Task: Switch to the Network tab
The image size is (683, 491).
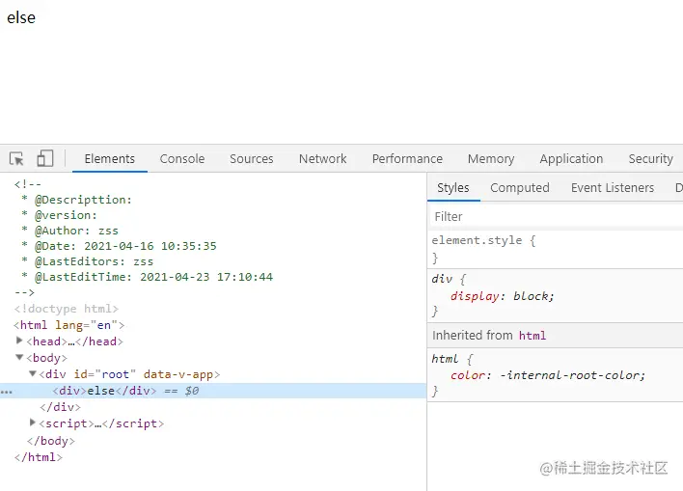Action: point(323,158)
